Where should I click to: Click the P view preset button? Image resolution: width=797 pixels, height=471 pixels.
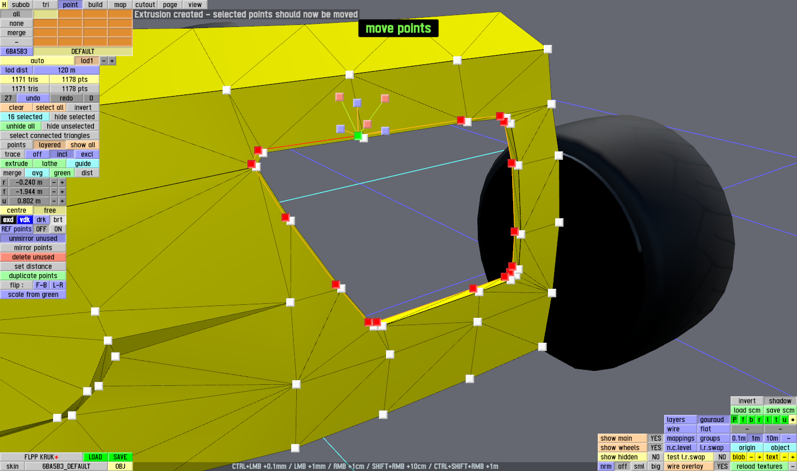(x=734, y=420)
